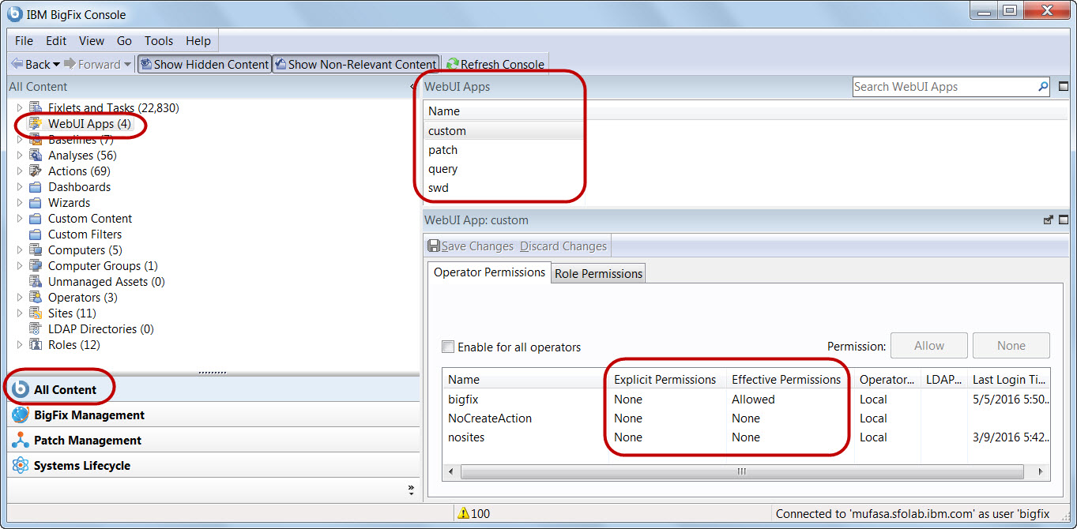Screen dimensions: 1077x529
Task: Expand the Fixlets and Tasks tree node
Action: tap(18, 107)
